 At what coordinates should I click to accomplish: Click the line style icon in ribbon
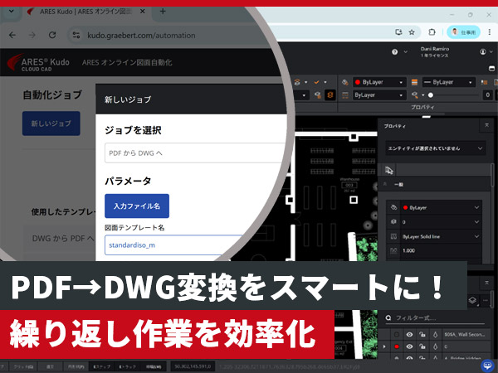pos(345,95)
